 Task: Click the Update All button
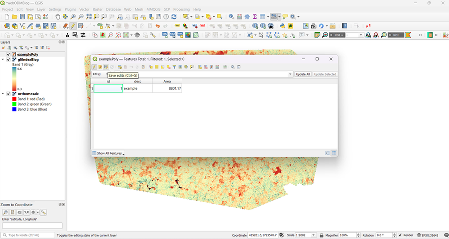click(x=303, y=74)
